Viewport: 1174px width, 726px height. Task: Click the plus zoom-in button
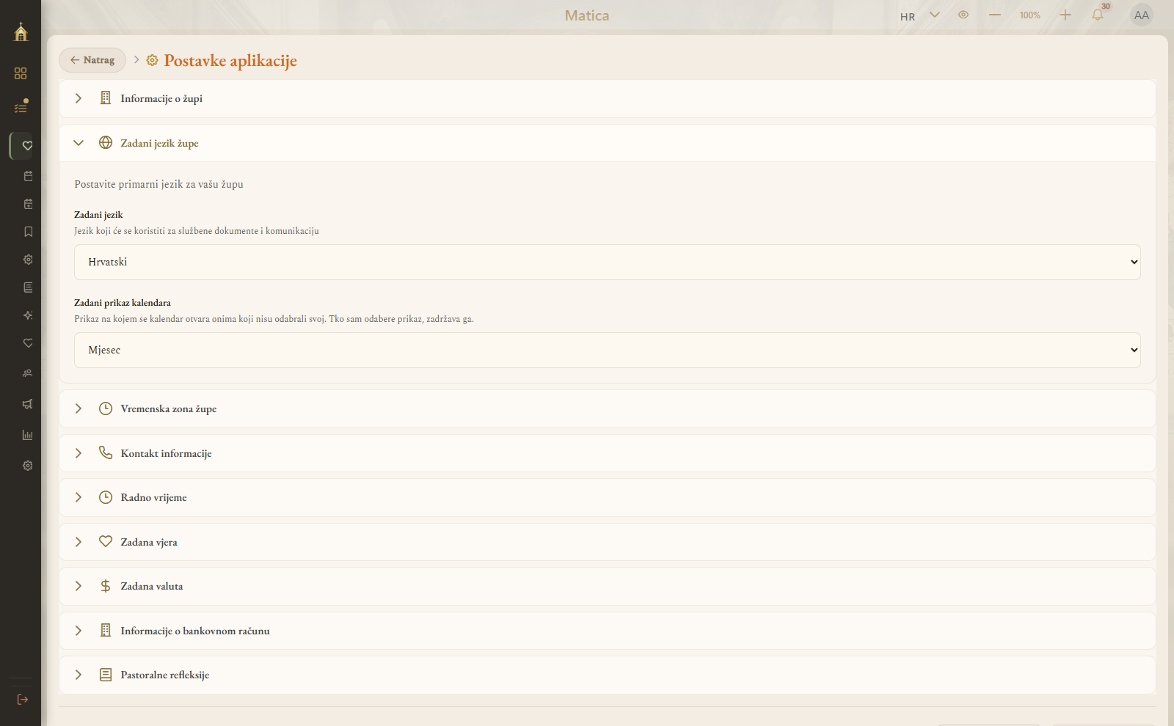click(x=1065, y=15)
